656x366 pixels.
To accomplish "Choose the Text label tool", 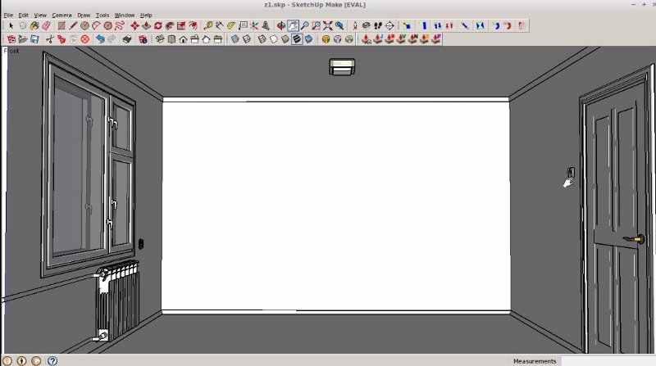I will [243, 26].
